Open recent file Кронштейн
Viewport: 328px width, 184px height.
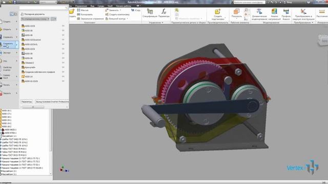[30, 67]
